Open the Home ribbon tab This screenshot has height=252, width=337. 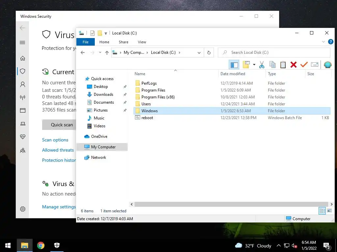pyautogui.click(x=104, y=42)
